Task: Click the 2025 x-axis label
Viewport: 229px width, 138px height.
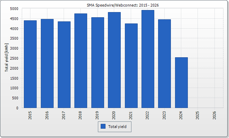Action: (198, 115)
